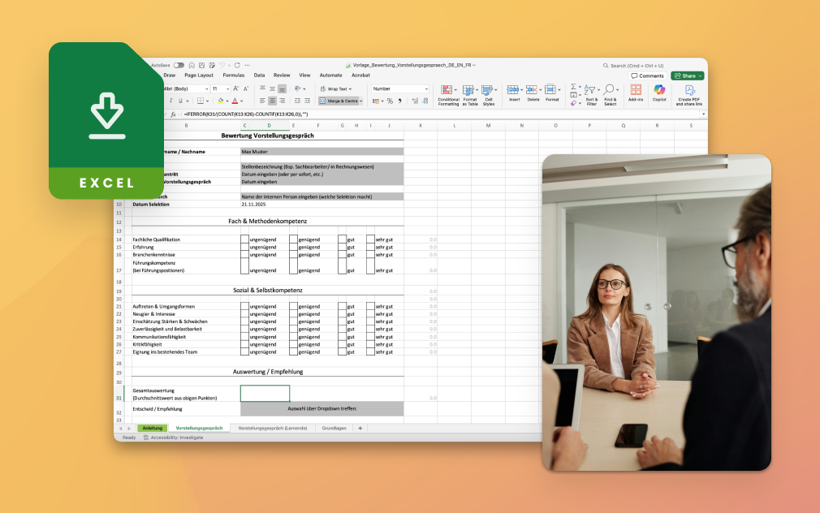Apply italic formatting
The height and width of the screenshot is (513, 820).
(170, 101)
